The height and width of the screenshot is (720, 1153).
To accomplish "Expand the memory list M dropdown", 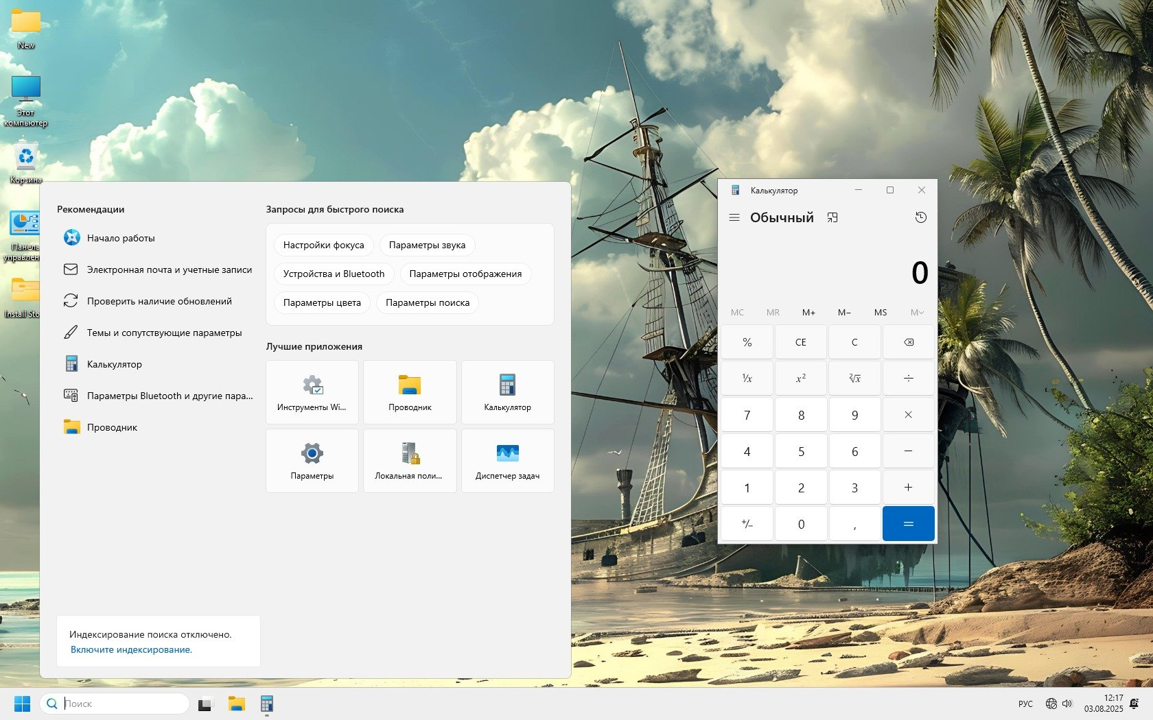I will [917, 312].
